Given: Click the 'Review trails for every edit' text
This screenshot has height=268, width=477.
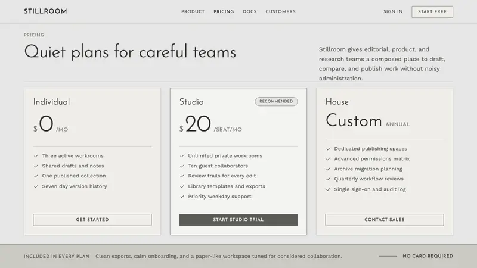Looking at the screenshot, I should 222,176.
